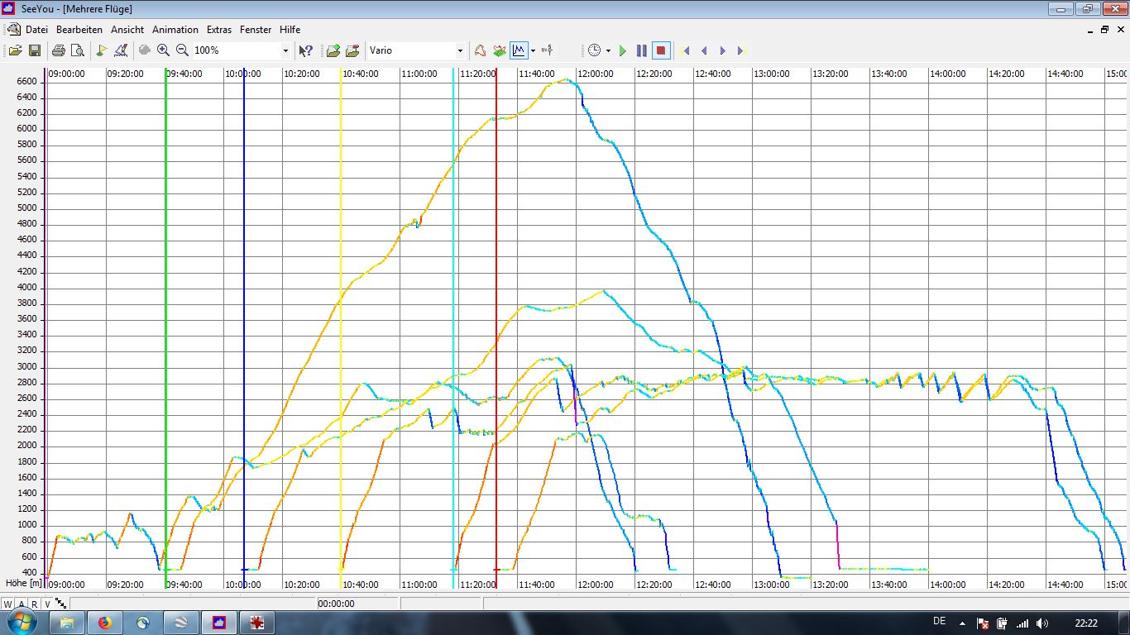Zoom in with the magnifier plus icon
The image size is (1130, 635).
coord(163,50)
